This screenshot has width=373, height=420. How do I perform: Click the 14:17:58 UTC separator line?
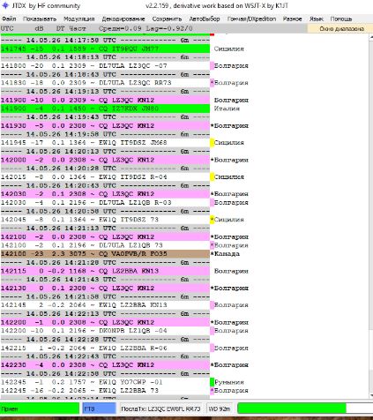tap(105, 41)
